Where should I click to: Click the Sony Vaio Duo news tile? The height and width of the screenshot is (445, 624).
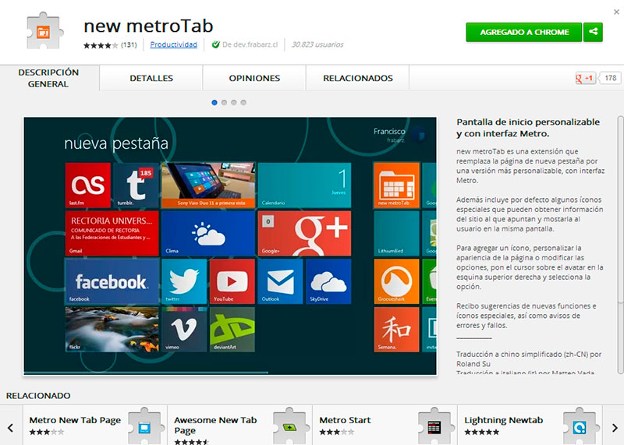click(x=208, y=185)
